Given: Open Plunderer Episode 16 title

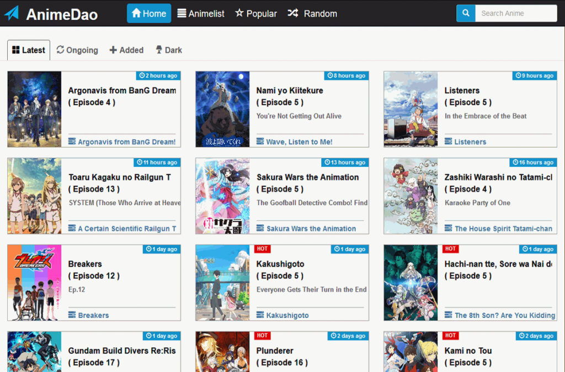Looking at the screenshot, I should [x=282, y=357].
